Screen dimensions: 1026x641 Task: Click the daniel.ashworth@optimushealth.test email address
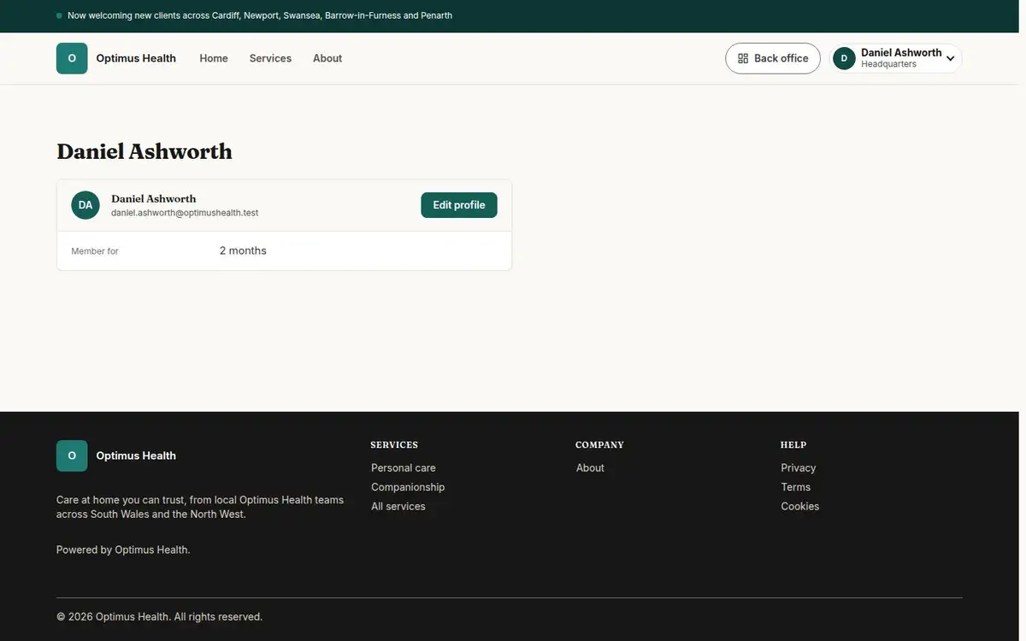(x=185, y=213)
